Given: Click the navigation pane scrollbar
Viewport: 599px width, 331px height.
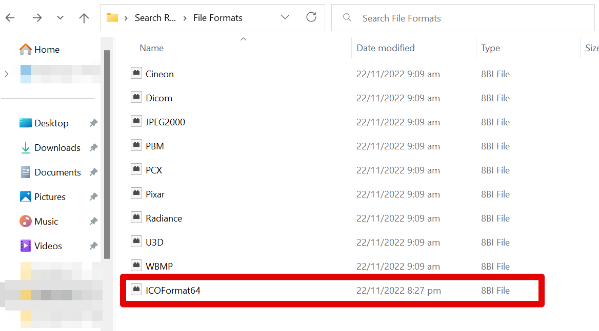Looking at the screenshot, I should [x=107, y=153].
